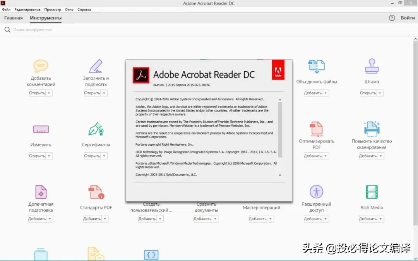
Task: Click the Acrobat app icon in title bar
Action: (x=3, y=3)
